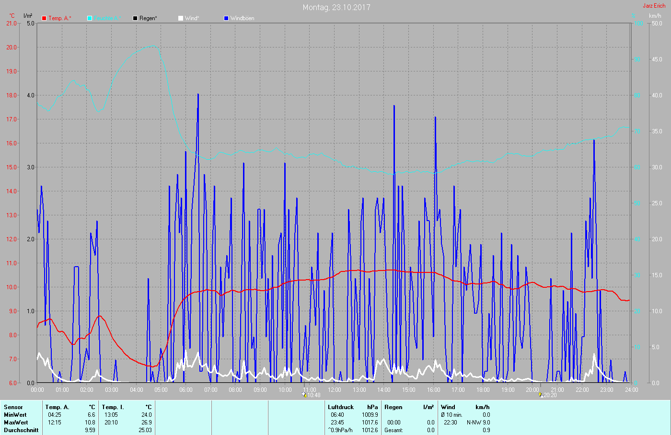Click the km/h axis unit label
The width and height of the screenshot is (671, 435).
[655, 16]
